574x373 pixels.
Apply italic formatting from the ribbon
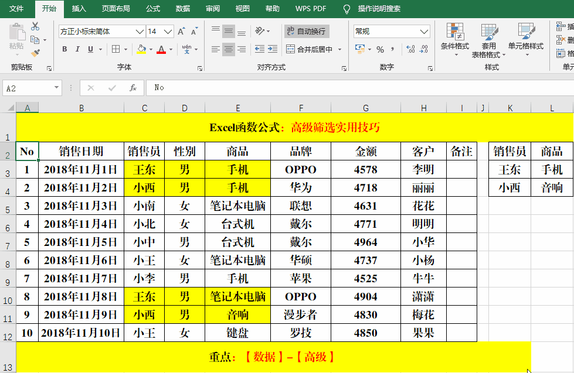pos(78,50)
